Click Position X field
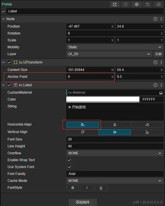This screenshot has height=206, width=165. coord(90,26)
